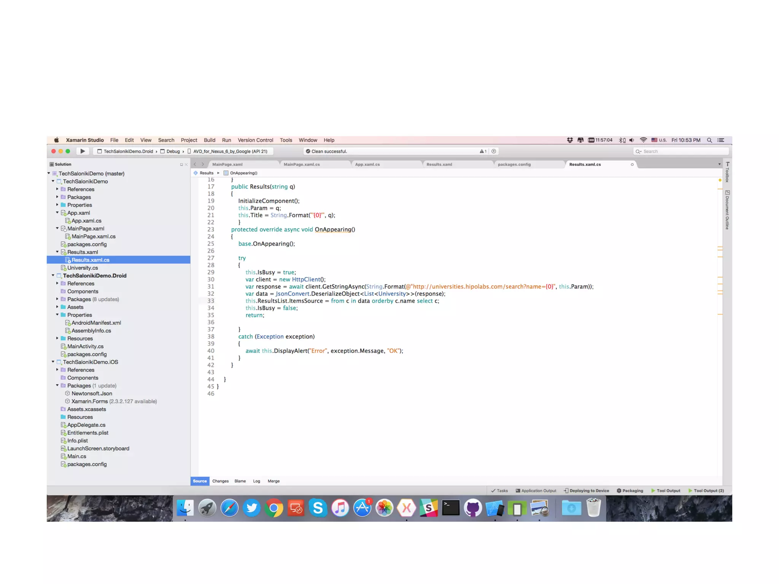Close the Solution pad with X
Image resolution: width=779 pixels, height=584 pixels.
point(186,165)
